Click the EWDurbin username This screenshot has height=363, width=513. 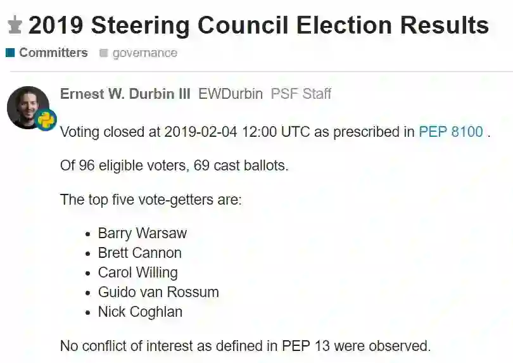231,94
